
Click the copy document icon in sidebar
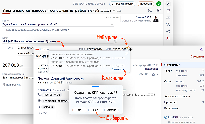point(168,11)
